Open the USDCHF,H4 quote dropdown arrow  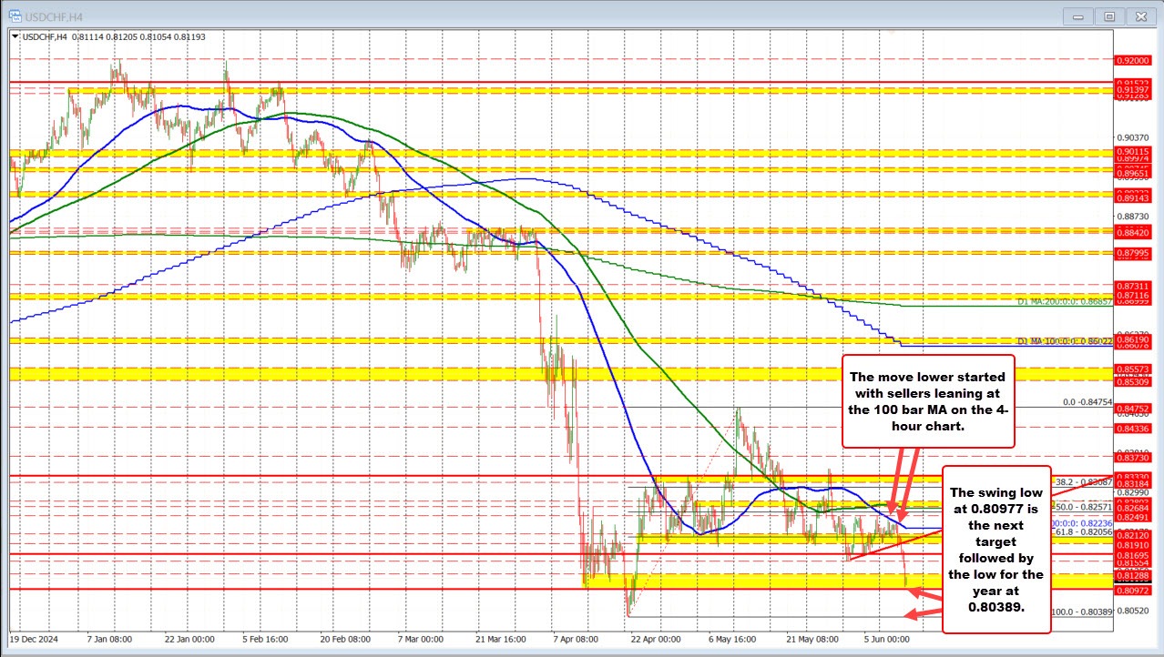14,37
